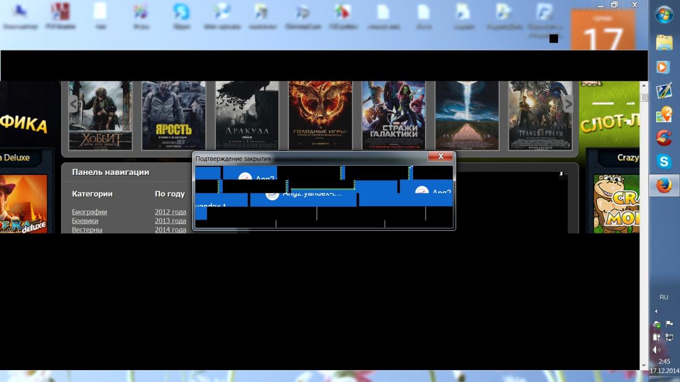The image size is (680, 382).
Task: Show hidden tray icons arrow
Action: tap(656, 311)
